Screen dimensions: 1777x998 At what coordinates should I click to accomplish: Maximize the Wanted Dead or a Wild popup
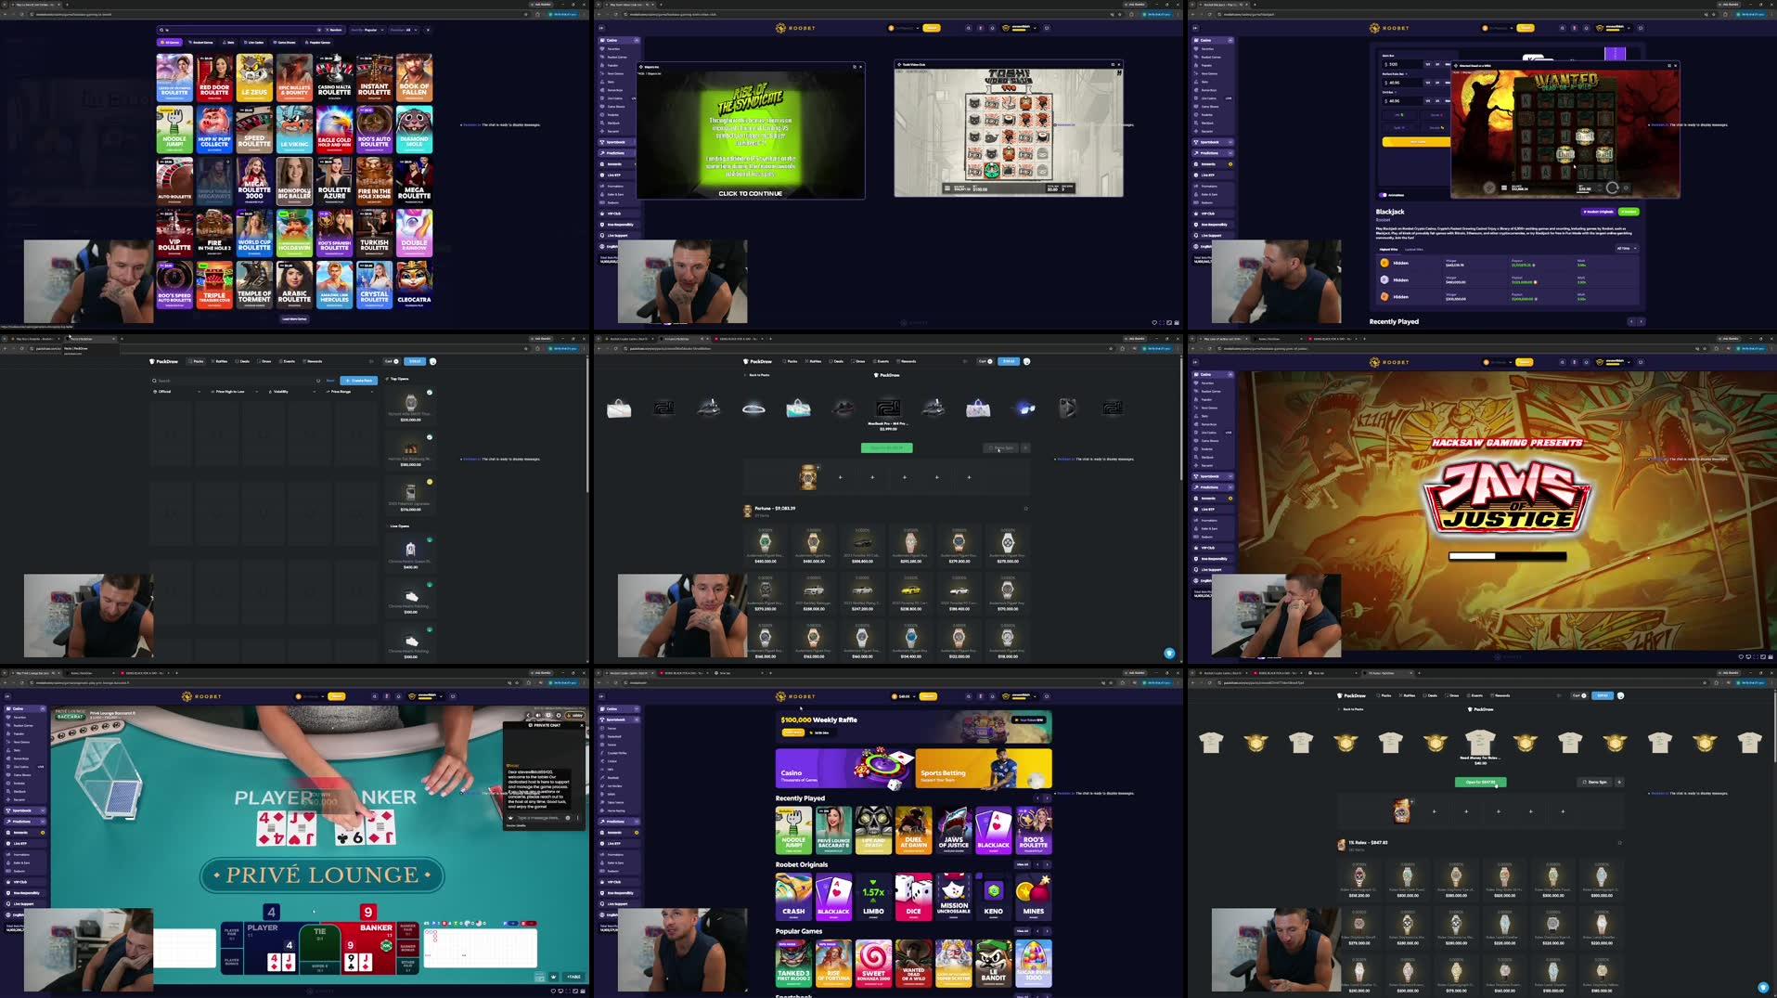click(1668, 65)
